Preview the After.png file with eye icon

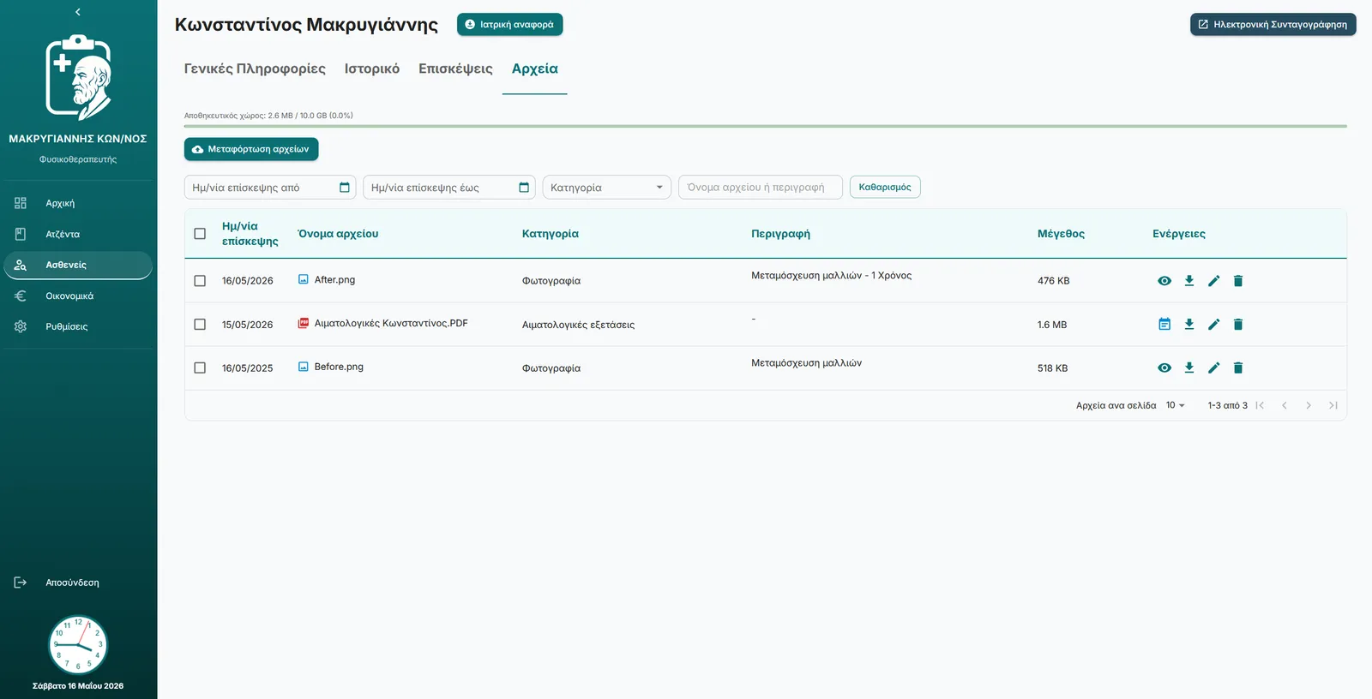coord(1164,281)
